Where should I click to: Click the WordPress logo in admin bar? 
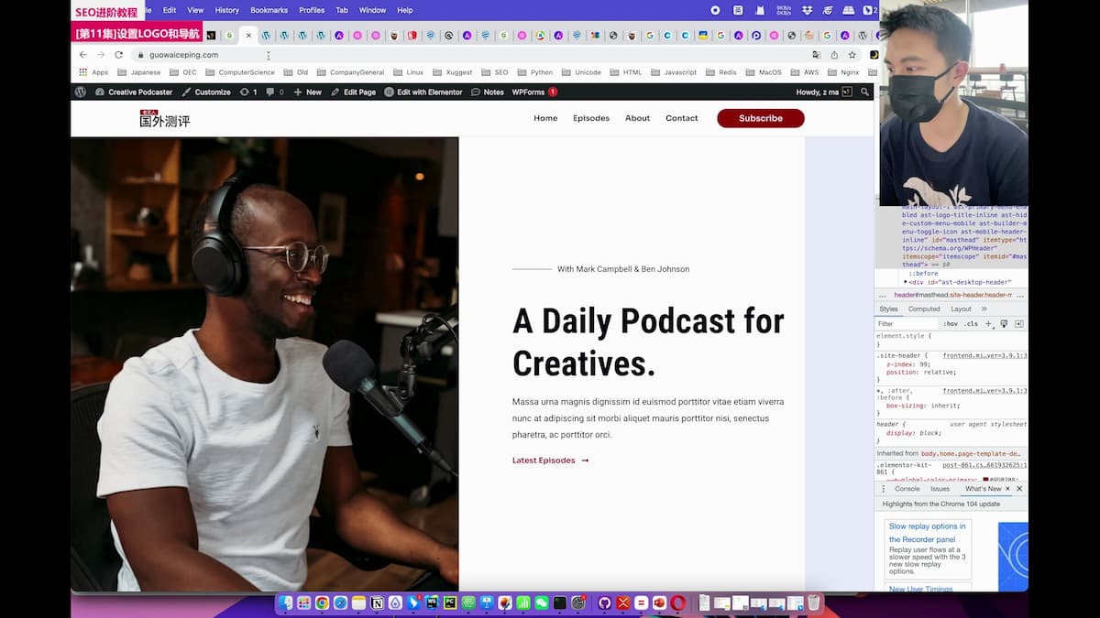point(81,92)
